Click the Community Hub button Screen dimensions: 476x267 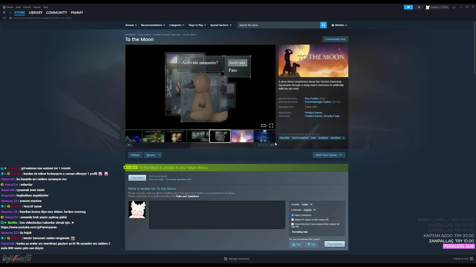(335, 39)
